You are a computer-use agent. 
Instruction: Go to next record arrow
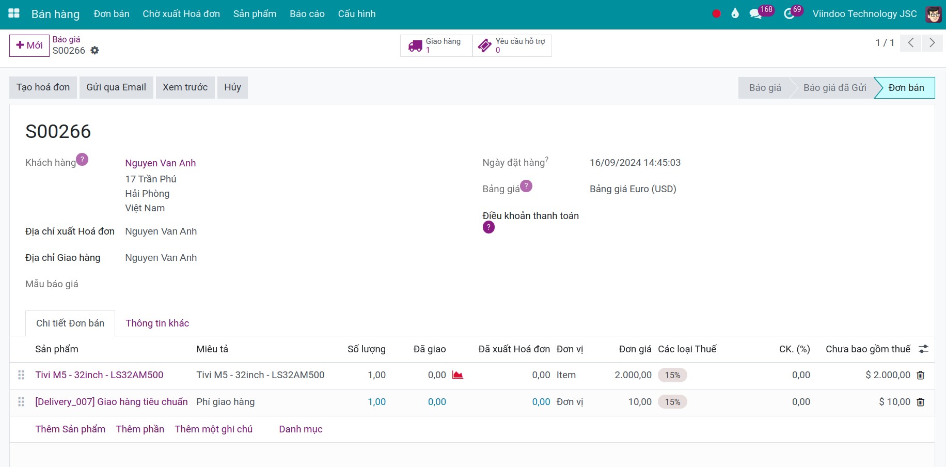[x=932, y=43]
